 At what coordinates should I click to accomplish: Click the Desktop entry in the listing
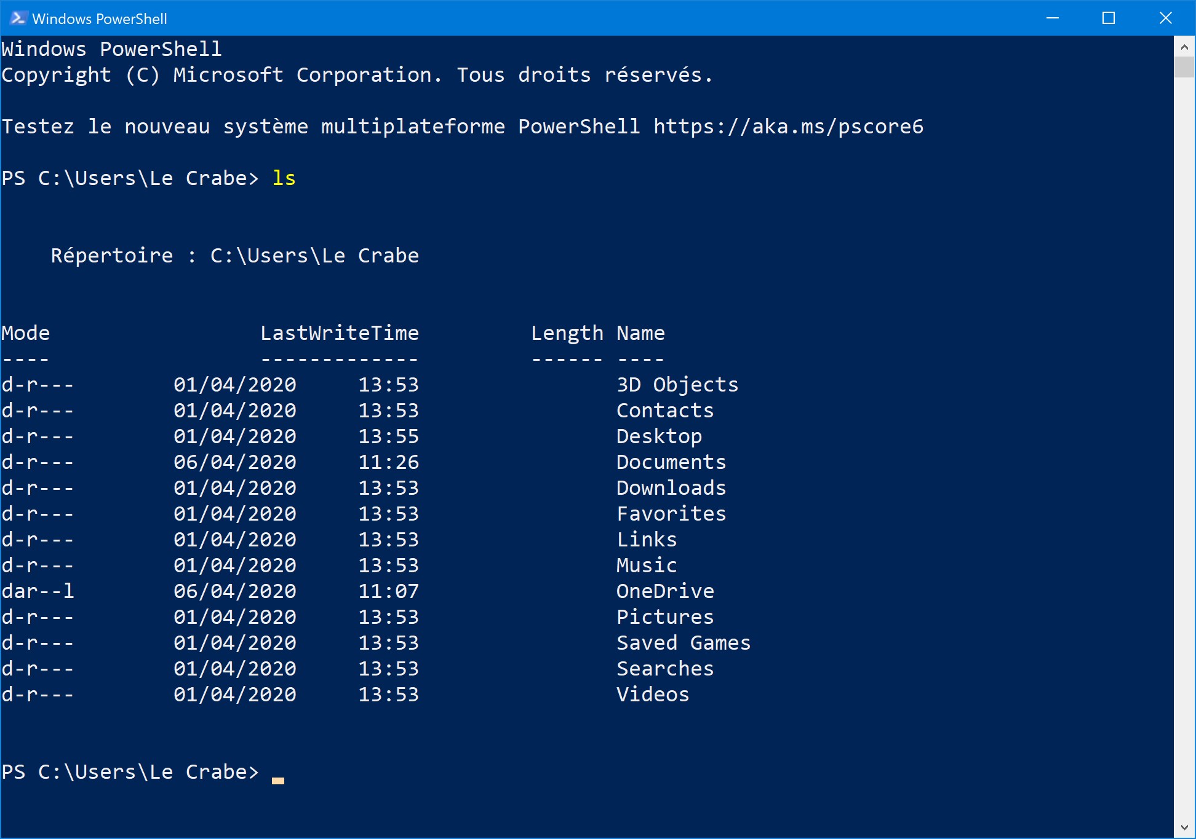pos(659,436)
